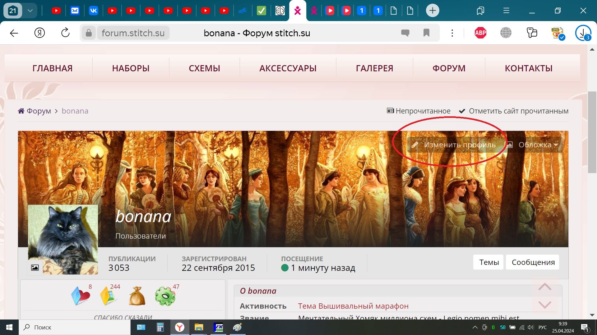597x335 pixels.
Task: Click the heart badge with 8
Action: click(81, 296)
